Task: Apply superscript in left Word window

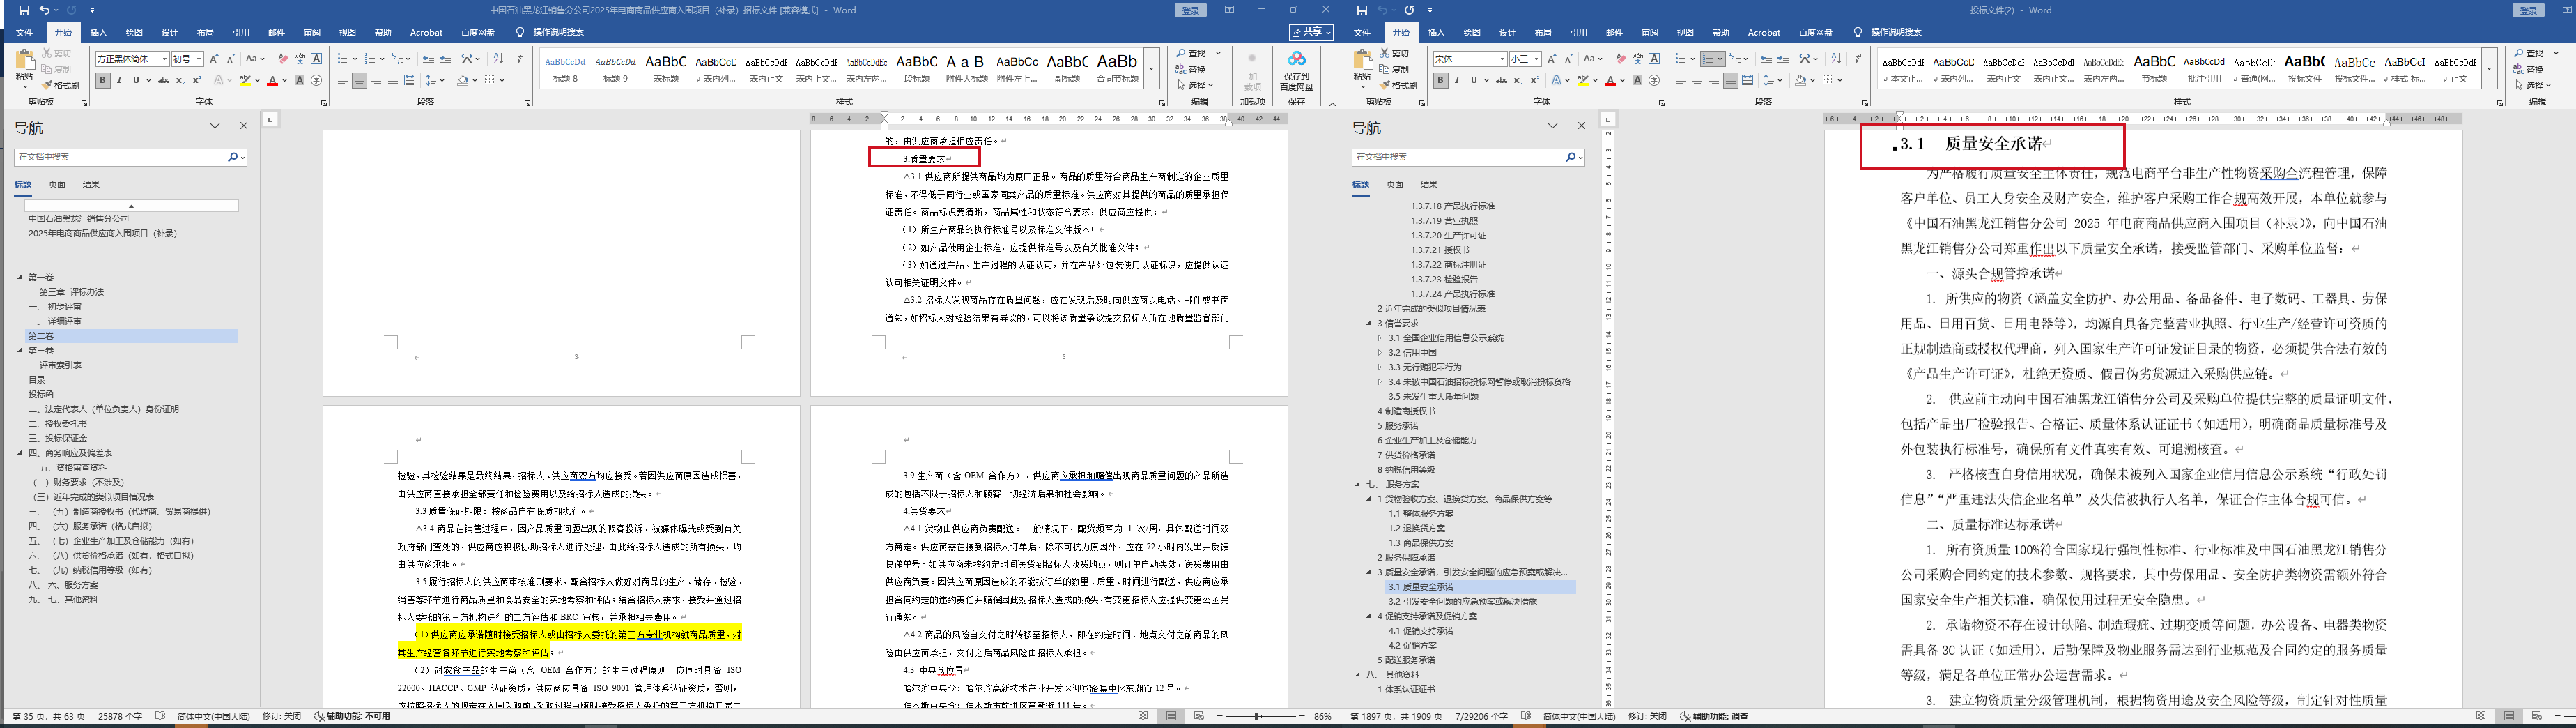Action: click(196, 80)
